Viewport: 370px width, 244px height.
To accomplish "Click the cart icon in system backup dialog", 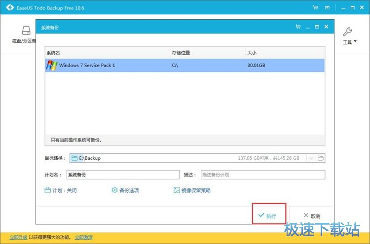I will [x=298, y=27].
